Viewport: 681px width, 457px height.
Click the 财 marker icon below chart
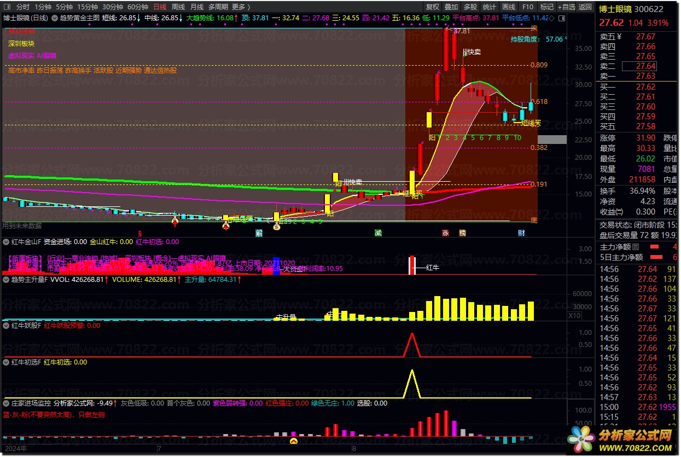coord(522,233)
